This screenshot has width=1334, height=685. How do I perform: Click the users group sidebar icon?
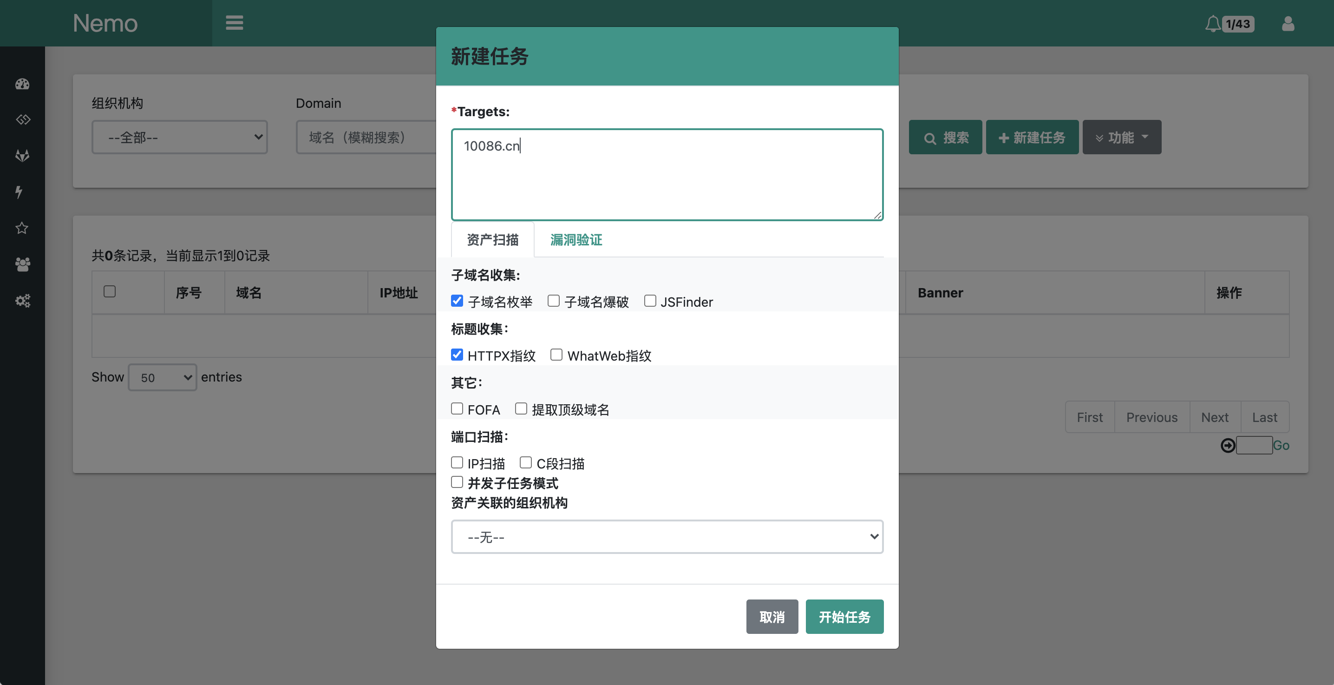22,264
